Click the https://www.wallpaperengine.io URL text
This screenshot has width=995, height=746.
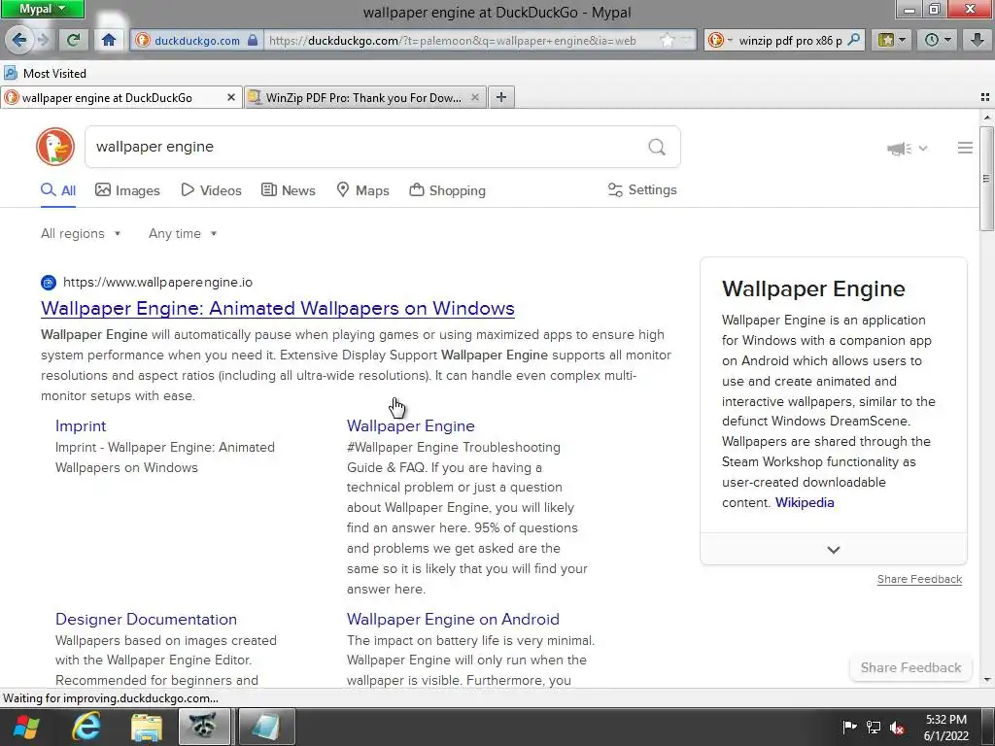[158, 283]
